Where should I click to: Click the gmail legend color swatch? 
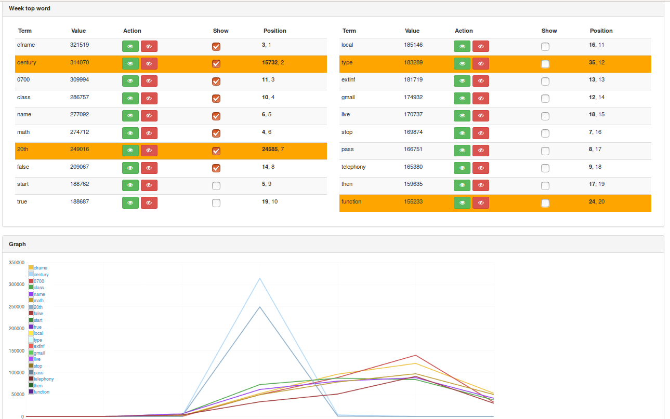31,353
